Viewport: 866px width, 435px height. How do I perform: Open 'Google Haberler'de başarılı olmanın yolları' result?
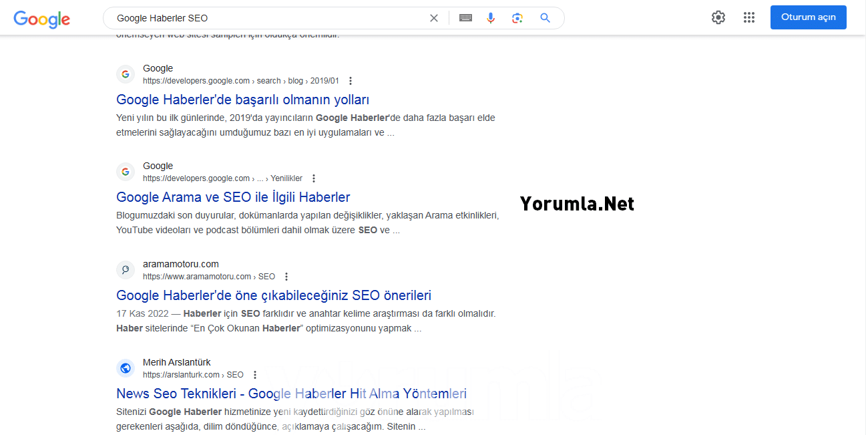click(x=243, y=100)
